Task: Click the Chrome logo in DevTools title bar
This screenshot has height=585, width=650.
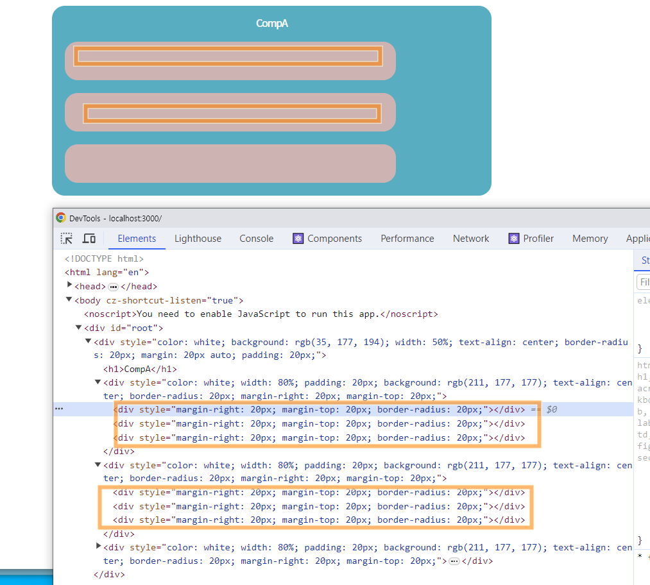Action: 61,218
